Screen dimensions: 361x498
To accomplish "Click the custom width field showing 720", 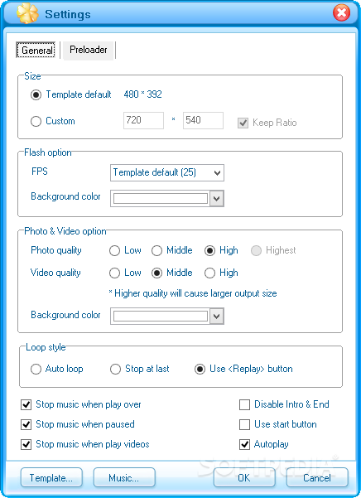I will click(143, 120).
